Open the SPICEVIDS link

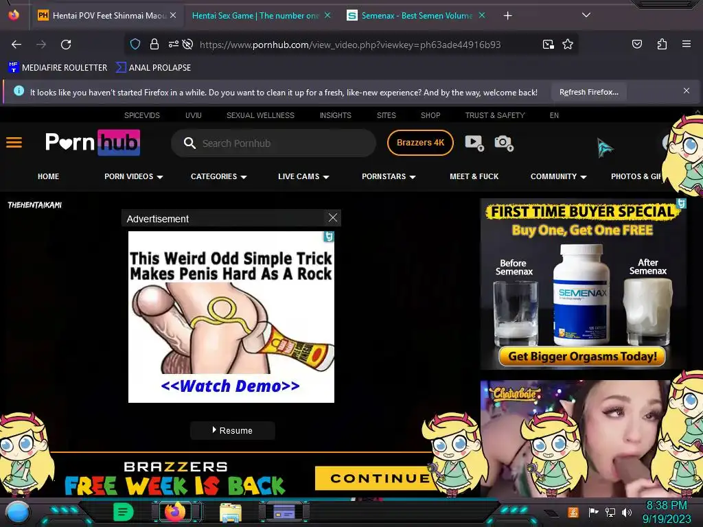[x=141, y=115]
